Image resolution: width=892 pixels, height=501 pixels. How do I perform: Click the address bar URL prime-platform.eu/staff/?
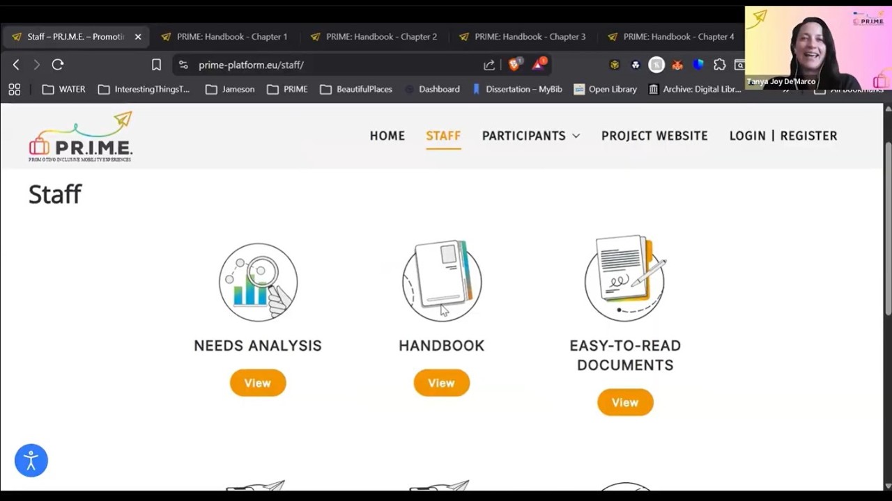tap(251, 65)
